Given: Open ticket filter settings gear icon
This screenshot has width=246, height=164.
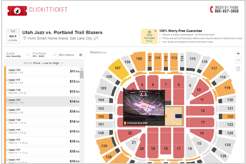Looking at the screenshot, I should coord(81,55).
